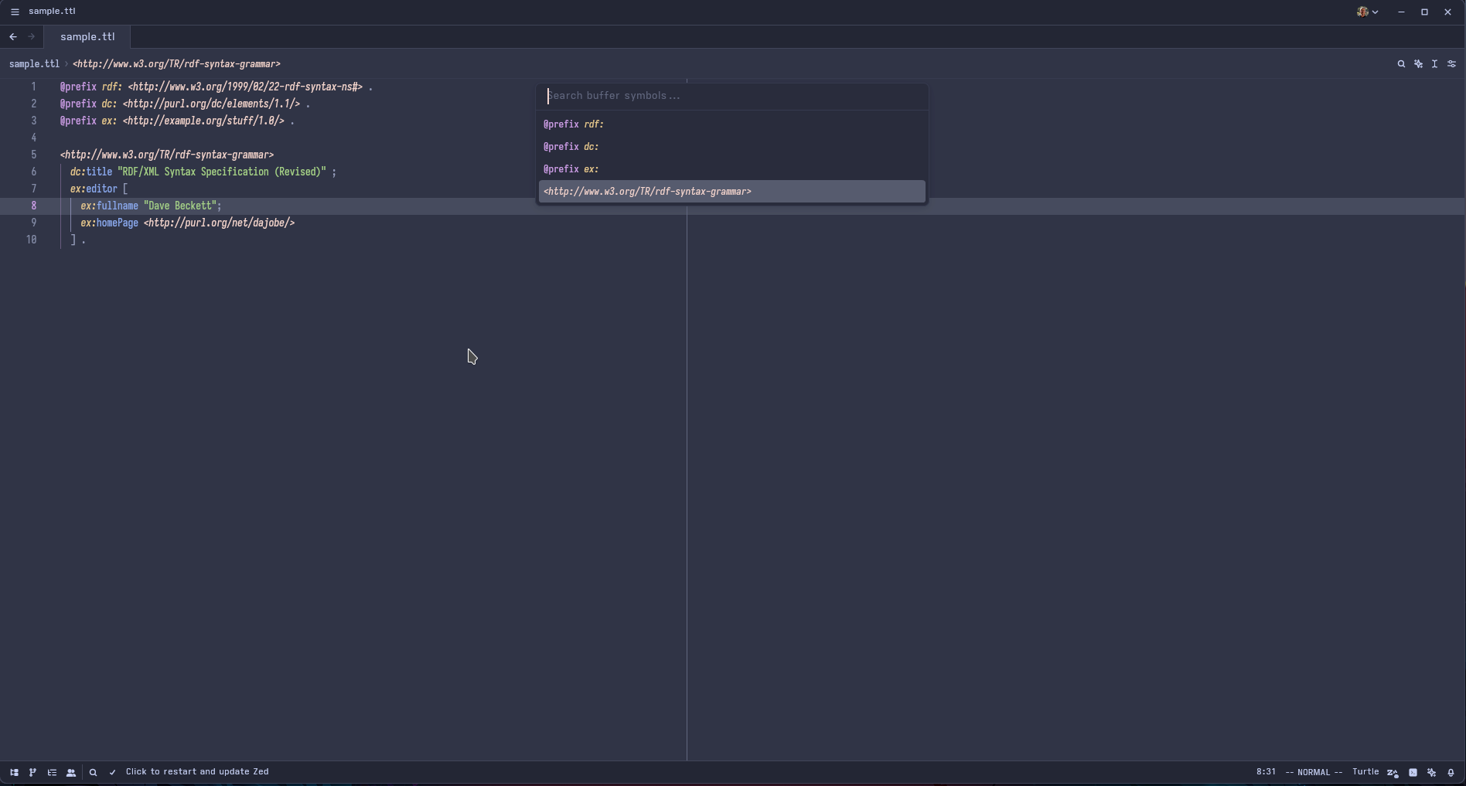The height and width of the screenshot is (786, 1466).
Task: Select the sample.ttl tab
Action: (x=87, y=36)
